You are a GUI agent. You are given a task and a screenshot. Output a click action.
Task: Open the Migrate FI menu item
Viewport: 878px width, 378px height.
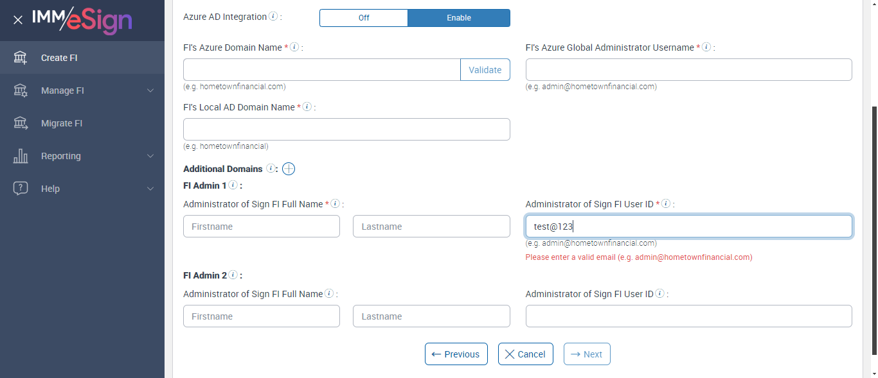(x=62, y=123)
